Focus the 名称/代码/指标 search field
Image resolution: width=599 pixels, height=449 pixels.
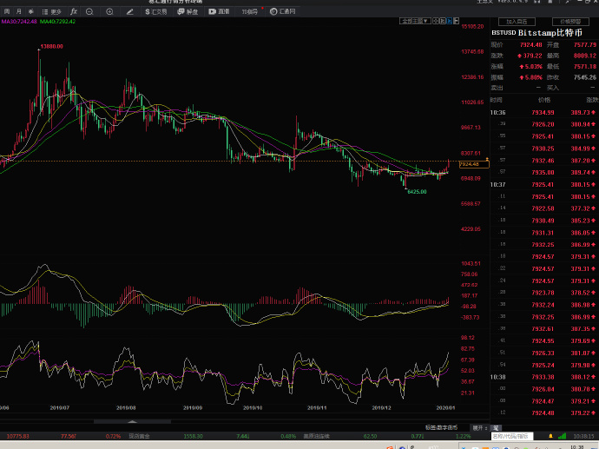click(512, 436)
